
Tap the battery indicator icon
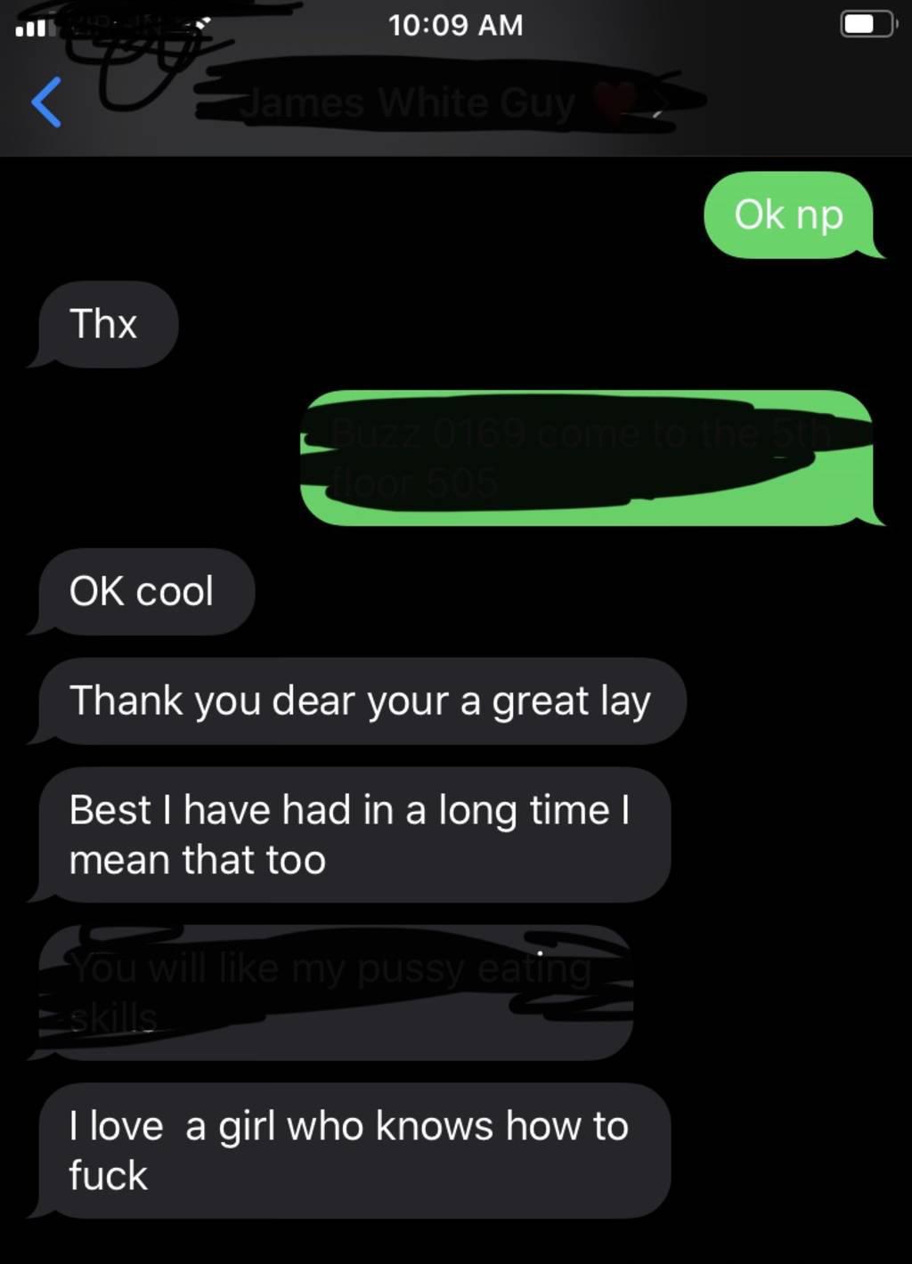point(868,24)
